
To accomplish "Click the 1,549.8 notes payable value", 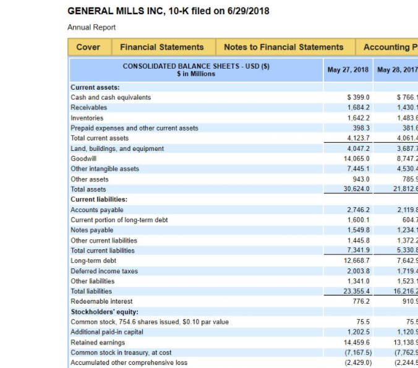I will pyautogui.click(x=358, y=230).
